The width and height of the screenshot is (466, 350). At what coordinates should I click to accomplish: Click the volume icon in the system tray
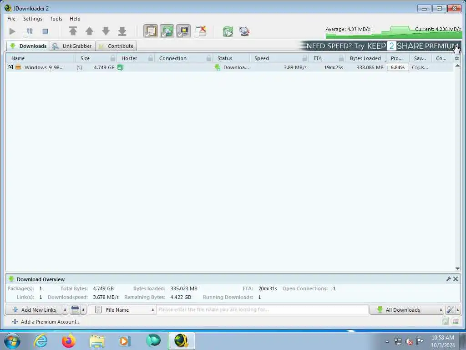point(409,342)
